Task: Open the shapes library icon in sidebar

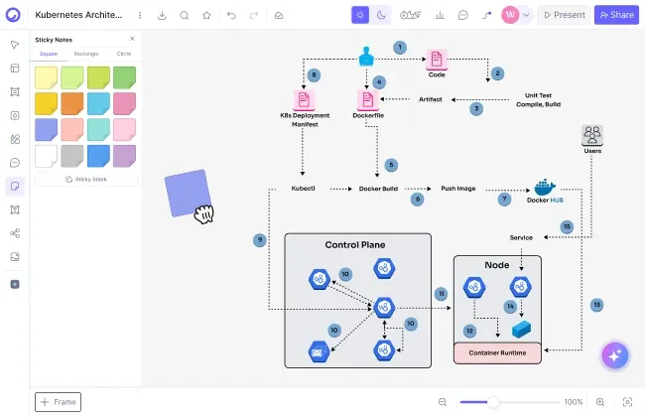Action: tap(15, 139)
